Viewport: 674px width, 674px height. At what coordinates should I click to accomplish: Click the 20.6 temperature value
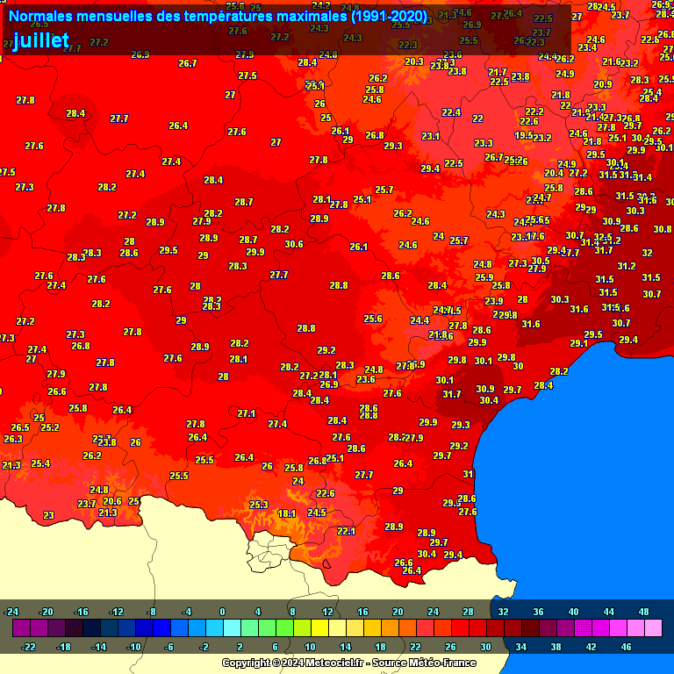coord(112,501)
